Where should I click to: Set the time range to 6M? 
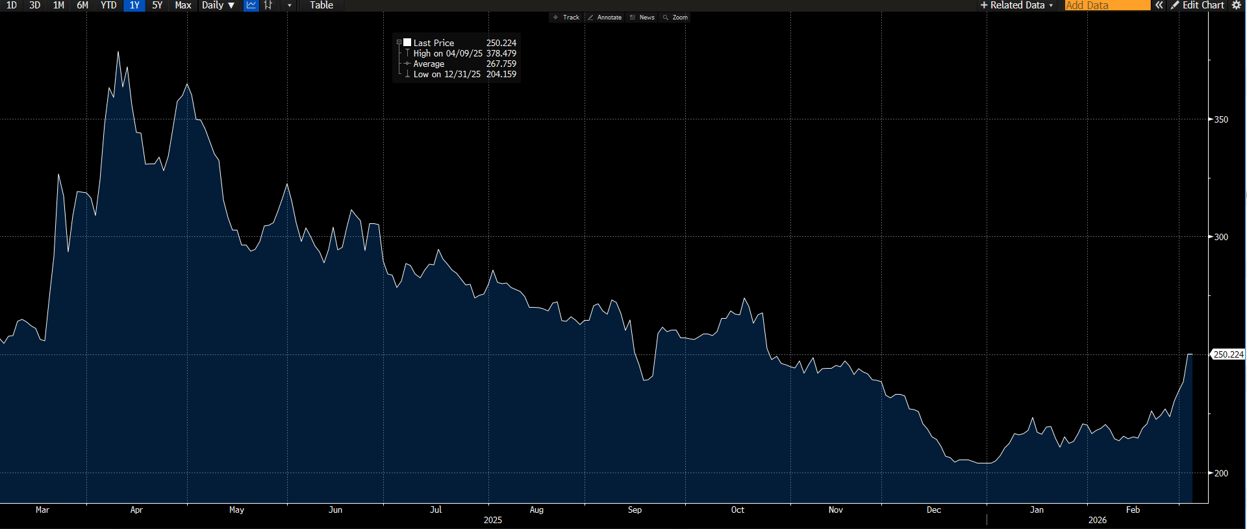pyautogui.click(x=82, y=5)
